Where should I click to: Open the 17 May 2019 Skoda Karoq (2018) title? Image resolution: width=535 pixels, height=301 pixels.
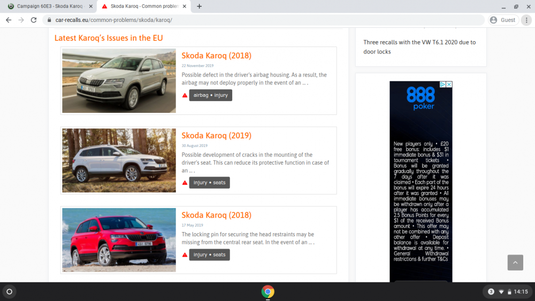click(x=216, y=215)
